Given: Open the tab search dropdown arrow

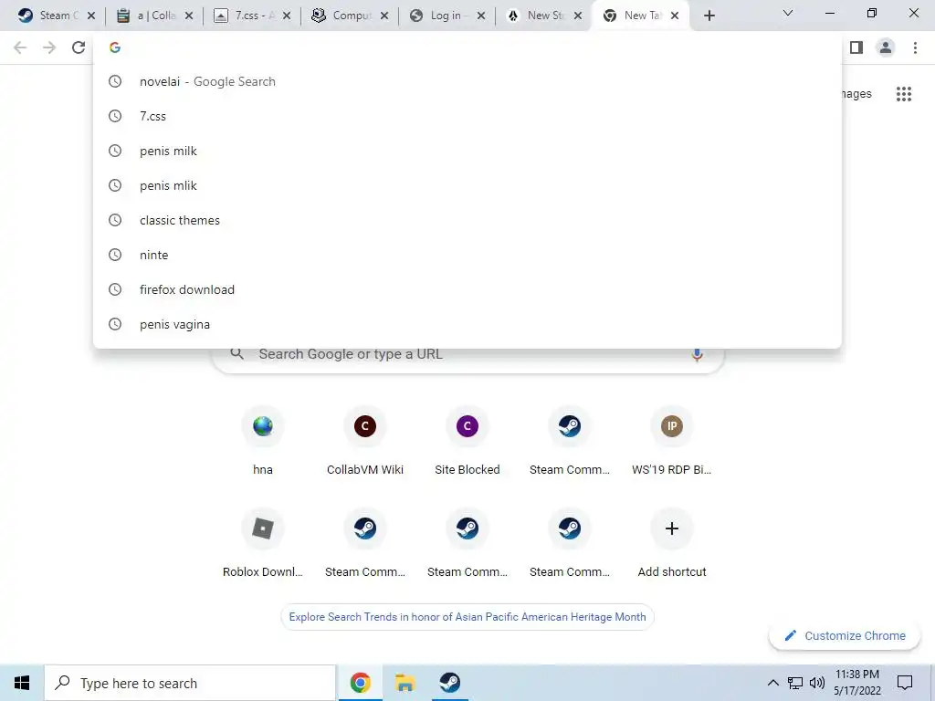Looking at the screenshot, I should coord(788,13).
